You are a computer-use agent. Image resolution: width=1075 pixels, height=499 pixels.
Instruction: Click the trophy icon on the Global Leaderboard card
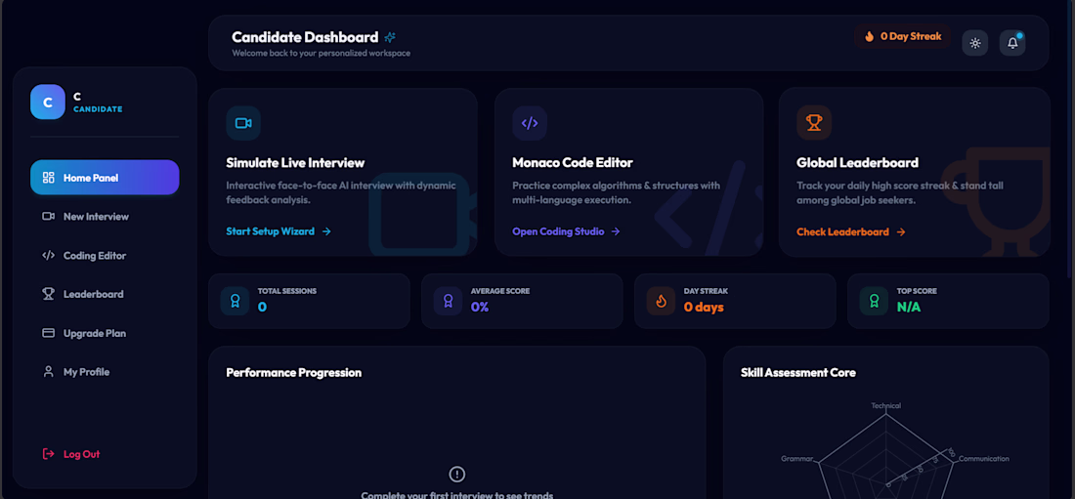tap(814, 123)
